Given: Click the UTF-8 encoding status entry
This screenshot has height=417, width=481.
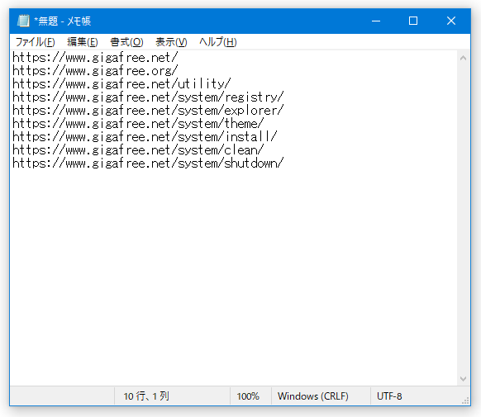Looking at the screenshot, I should click(389, 396).
